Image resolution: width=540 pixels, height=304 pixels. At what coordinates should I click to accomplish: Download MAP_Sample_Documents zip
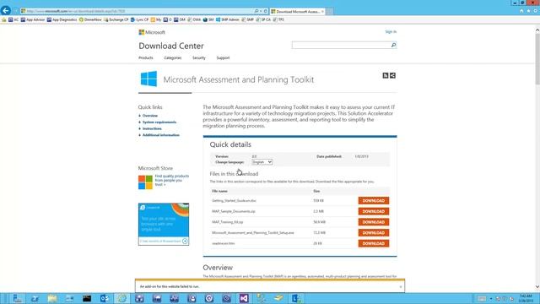374,211
